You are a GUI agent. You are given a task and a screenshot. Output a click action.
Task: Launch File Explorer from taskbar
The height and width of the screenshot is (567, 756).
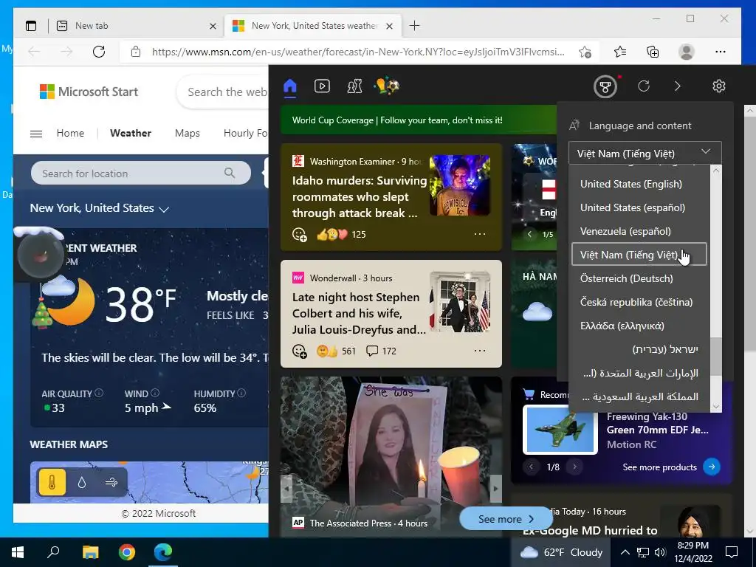pyautogui.click(x=90, y=552)
